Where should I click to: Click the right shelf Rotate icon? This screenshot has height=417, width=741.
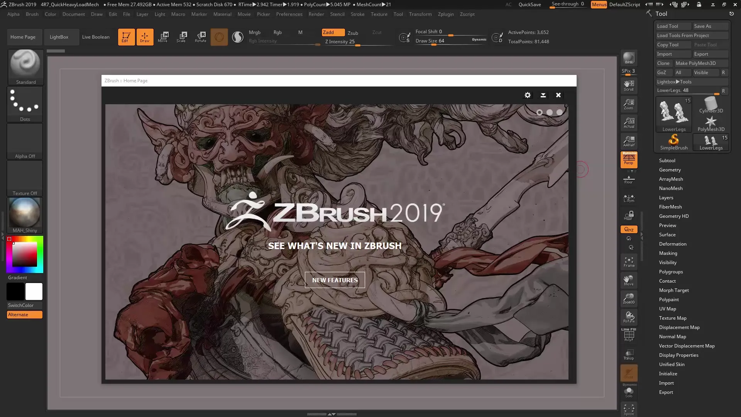point(629,317)
